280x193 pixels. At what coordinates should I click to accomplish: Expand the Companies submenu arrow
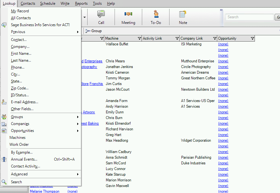tap(78, 124)
